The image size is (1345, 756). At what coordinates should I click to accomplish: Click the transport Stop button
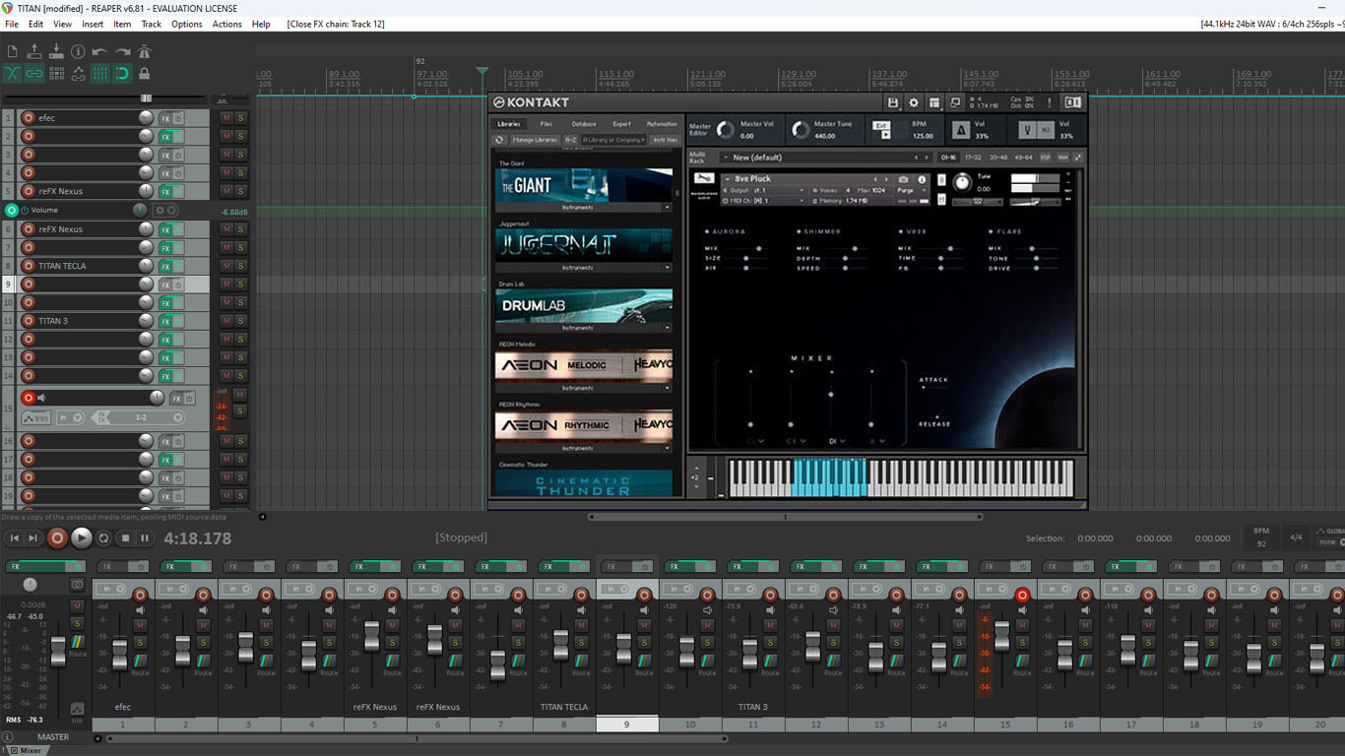tap(125, 538)
